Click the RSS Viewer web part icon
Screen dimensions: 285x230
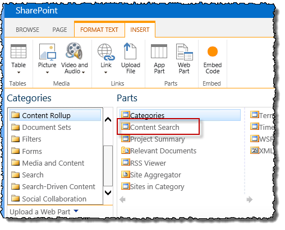(126, 162)
